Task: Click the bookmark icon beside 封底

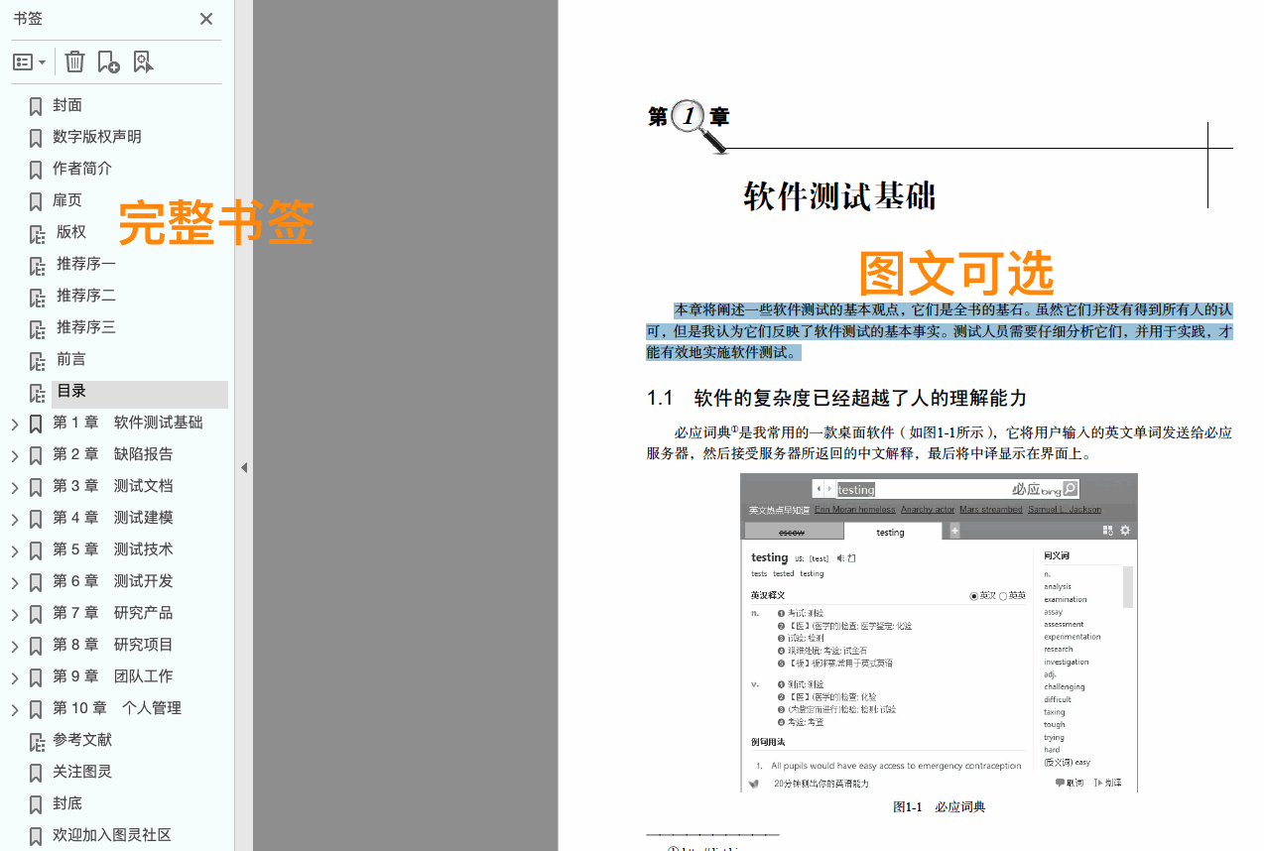Action: pyautogui.click(x=36, y=803)
